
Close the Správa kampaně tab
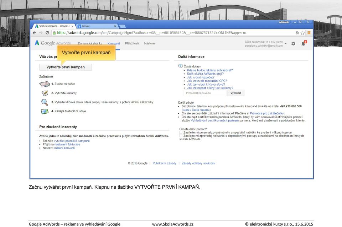[72, 26]
